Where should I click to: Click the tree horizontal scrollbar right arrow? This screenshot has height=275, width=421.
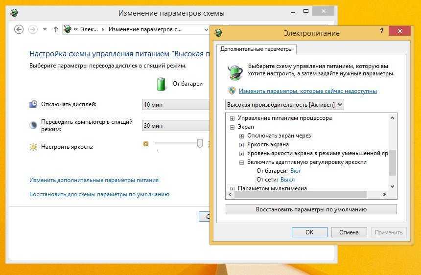(384, 195)
